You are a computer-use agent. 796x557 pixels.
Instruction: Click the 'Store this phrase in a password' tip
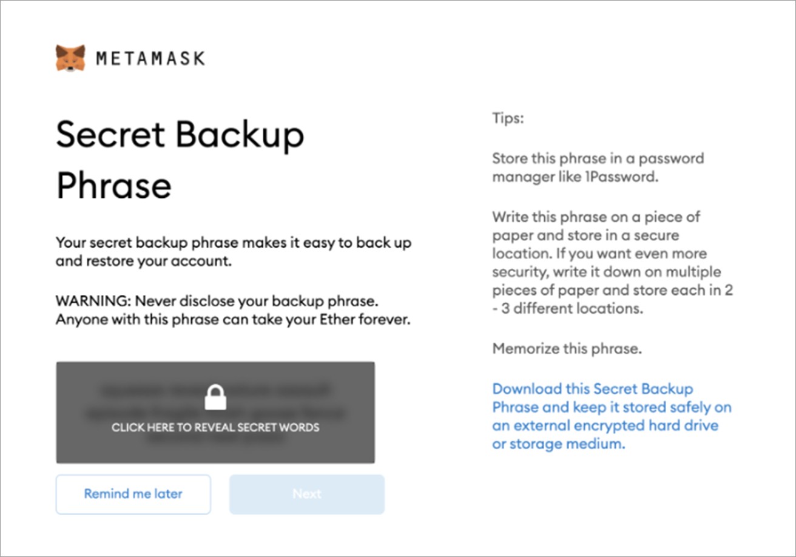point(598,159)
